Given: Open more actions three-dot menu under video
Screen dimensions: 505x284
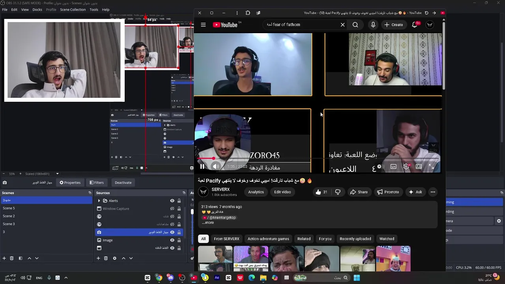Looking at the screenshot, I should coord(433,192).
